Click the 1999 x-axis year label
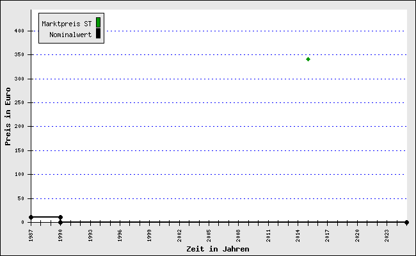Screen dimensions: 416x256 [x=149, y=236]
